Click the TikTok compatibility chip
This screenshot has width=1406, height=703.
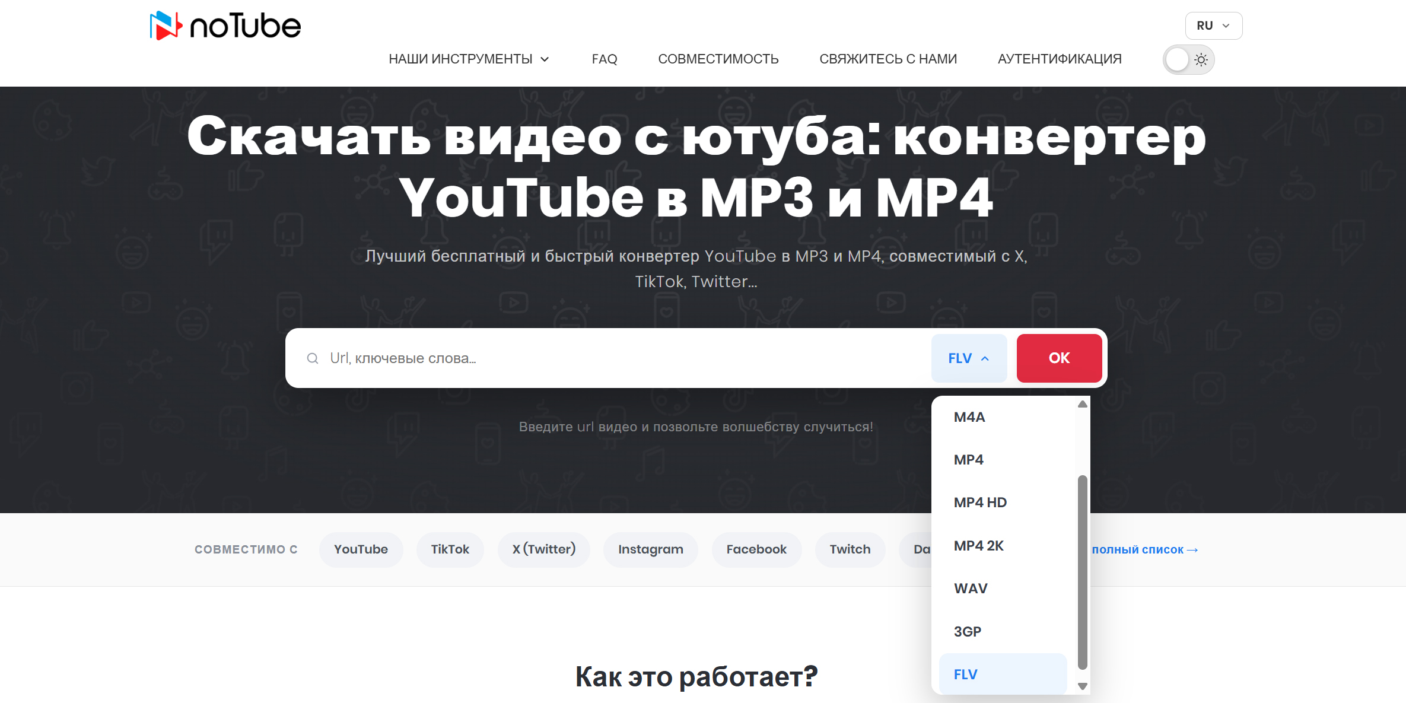pos(450,549)
